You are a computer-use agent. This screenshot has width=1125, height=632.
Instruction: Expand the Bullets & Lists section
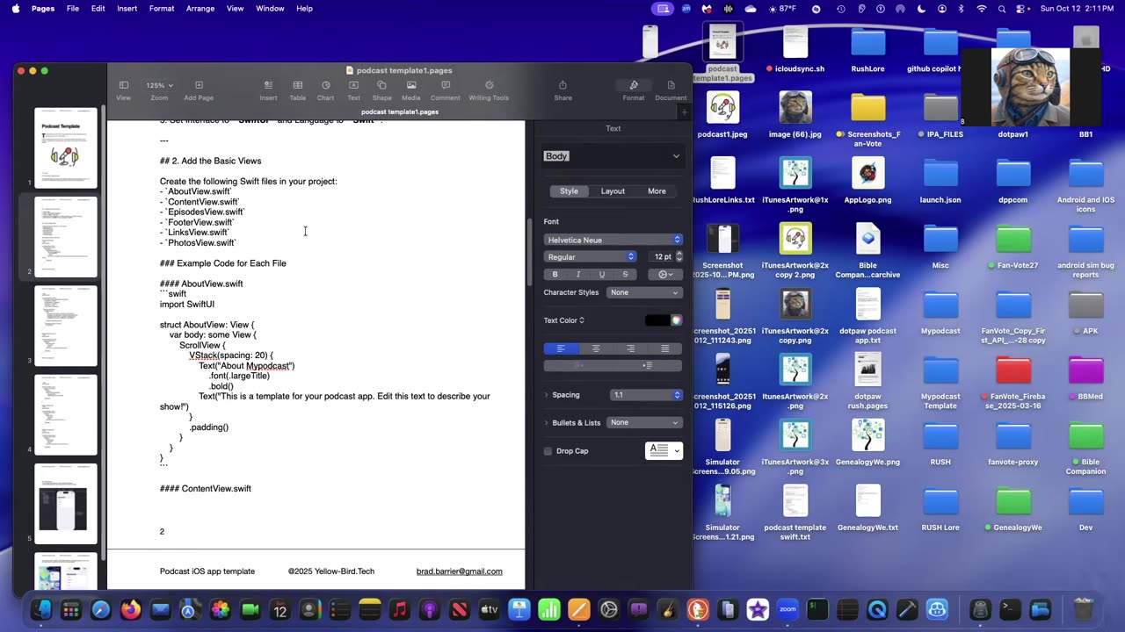coord(546,423)
